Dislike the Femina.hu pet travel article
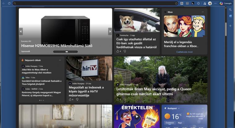This screenshot has height=128, width=235. click(125, 51)
